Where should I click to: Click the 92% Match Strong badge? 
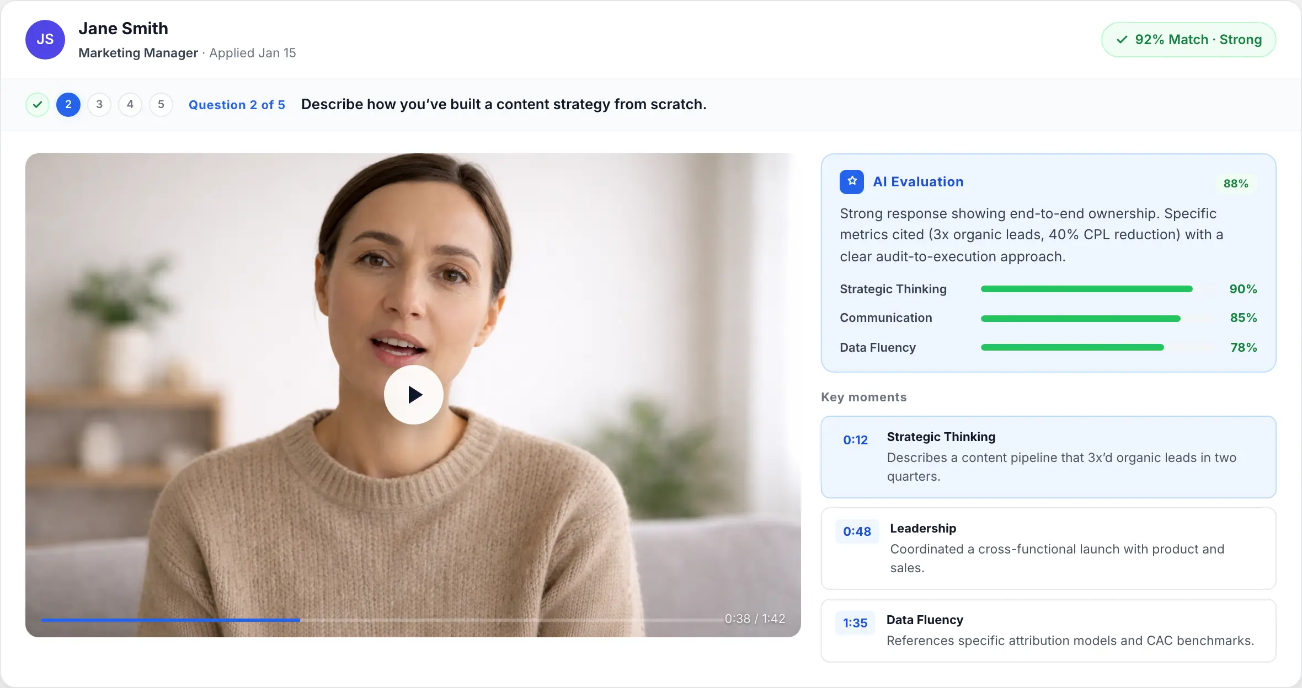(x=1188, y=40)
